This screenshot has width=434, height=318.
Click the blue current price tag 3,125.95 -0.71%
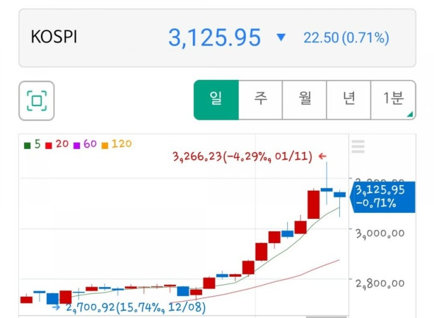pos(383,197)
